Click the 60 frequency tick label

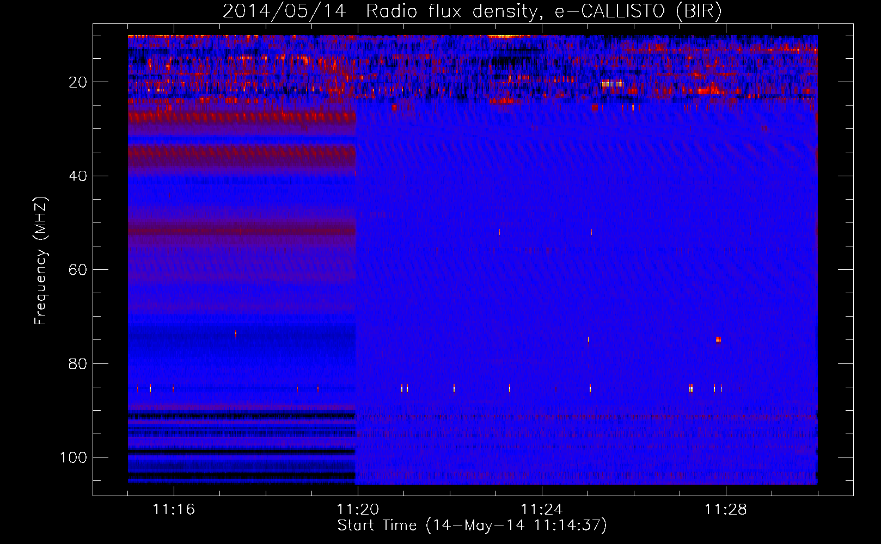[x=78, y=270]
